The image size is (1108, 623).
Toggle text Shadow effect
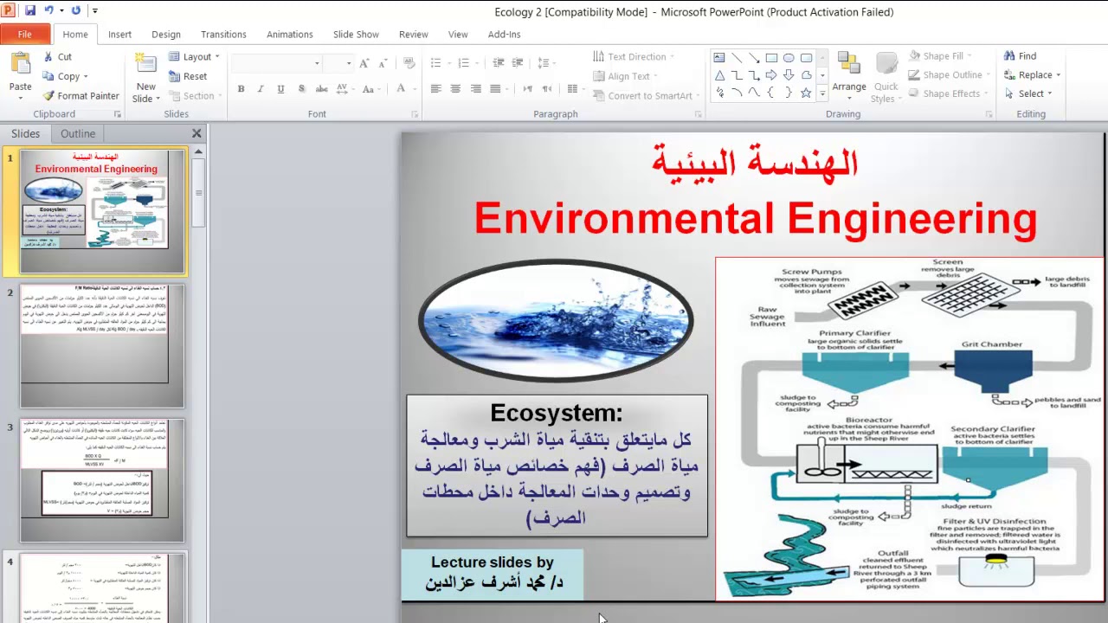(301, 88)
